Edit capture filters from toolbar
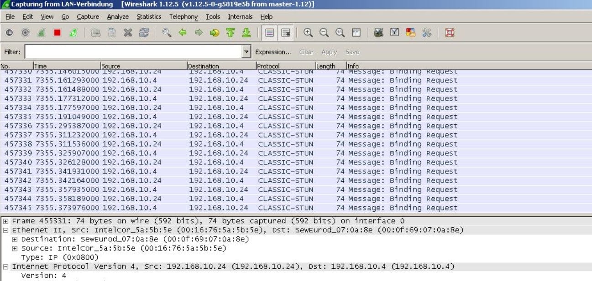The width and height of the screenshot is (592, 281). (378, 33)
